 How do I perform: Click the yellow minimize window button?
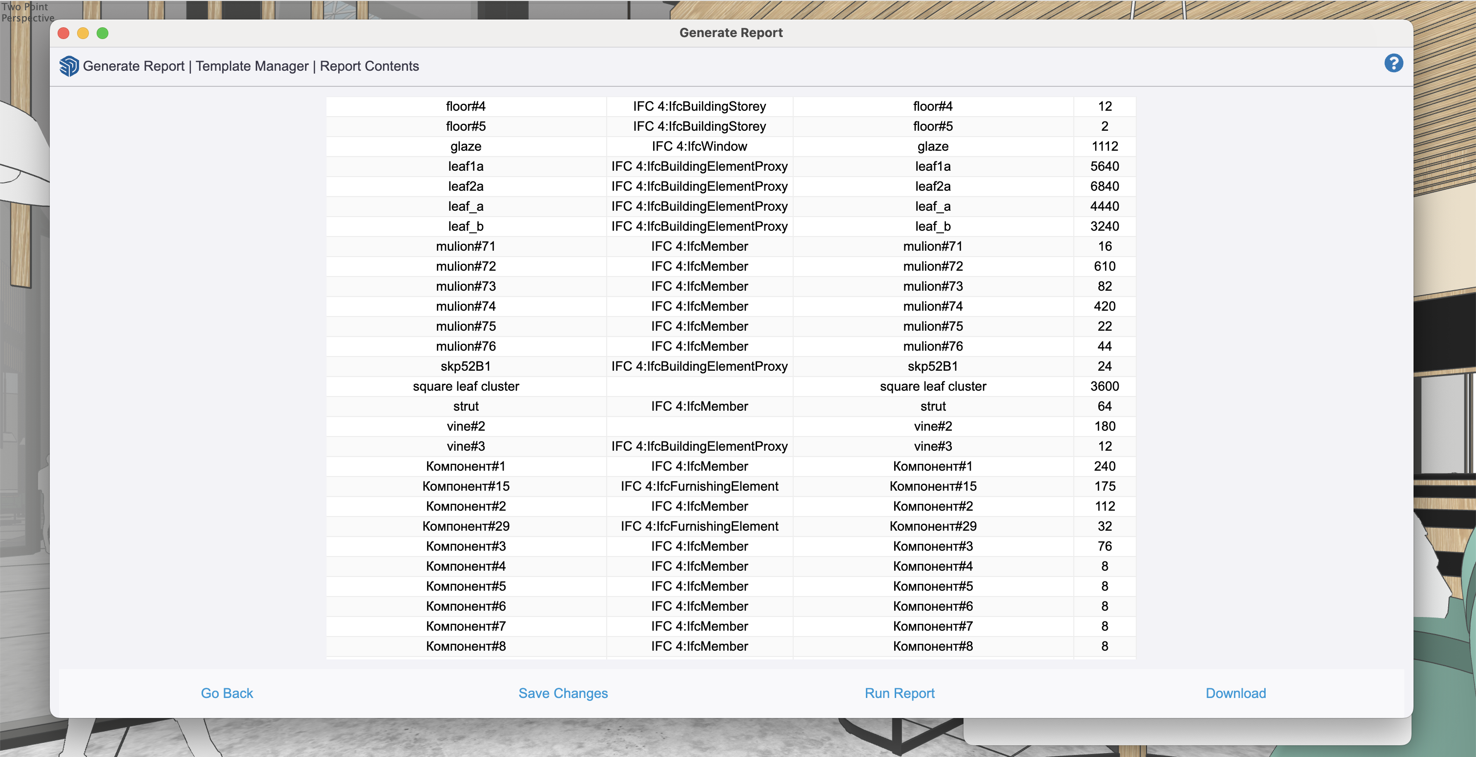[x=83, y=33]
